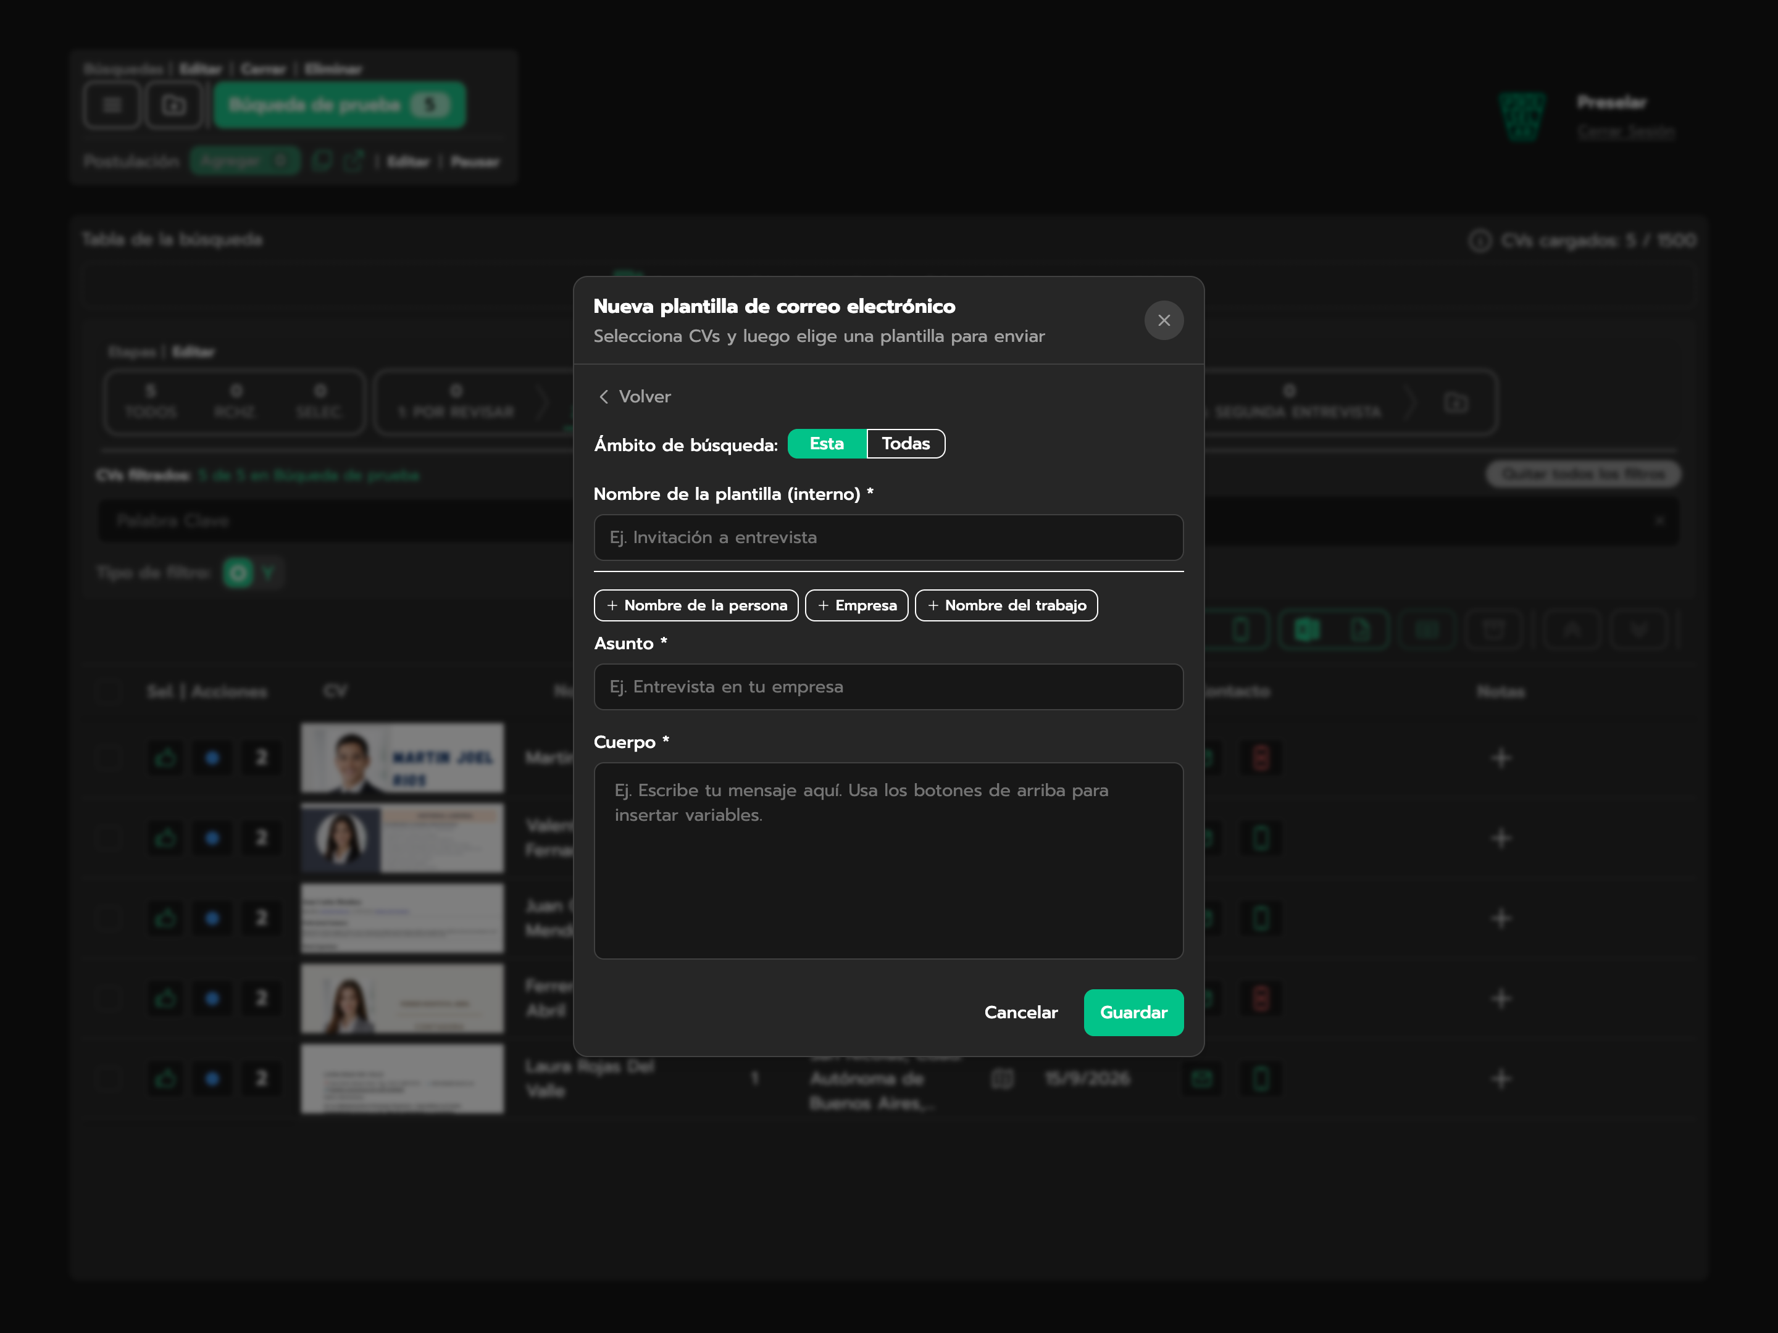Focus the Nombre de la plantilla field
The image size is (1778, 1333).
(888, 538)
